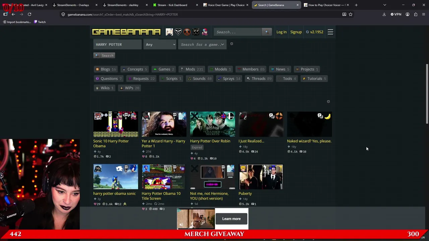Open the sidebar toggle icon in browser toolbar

pos(5,14)
